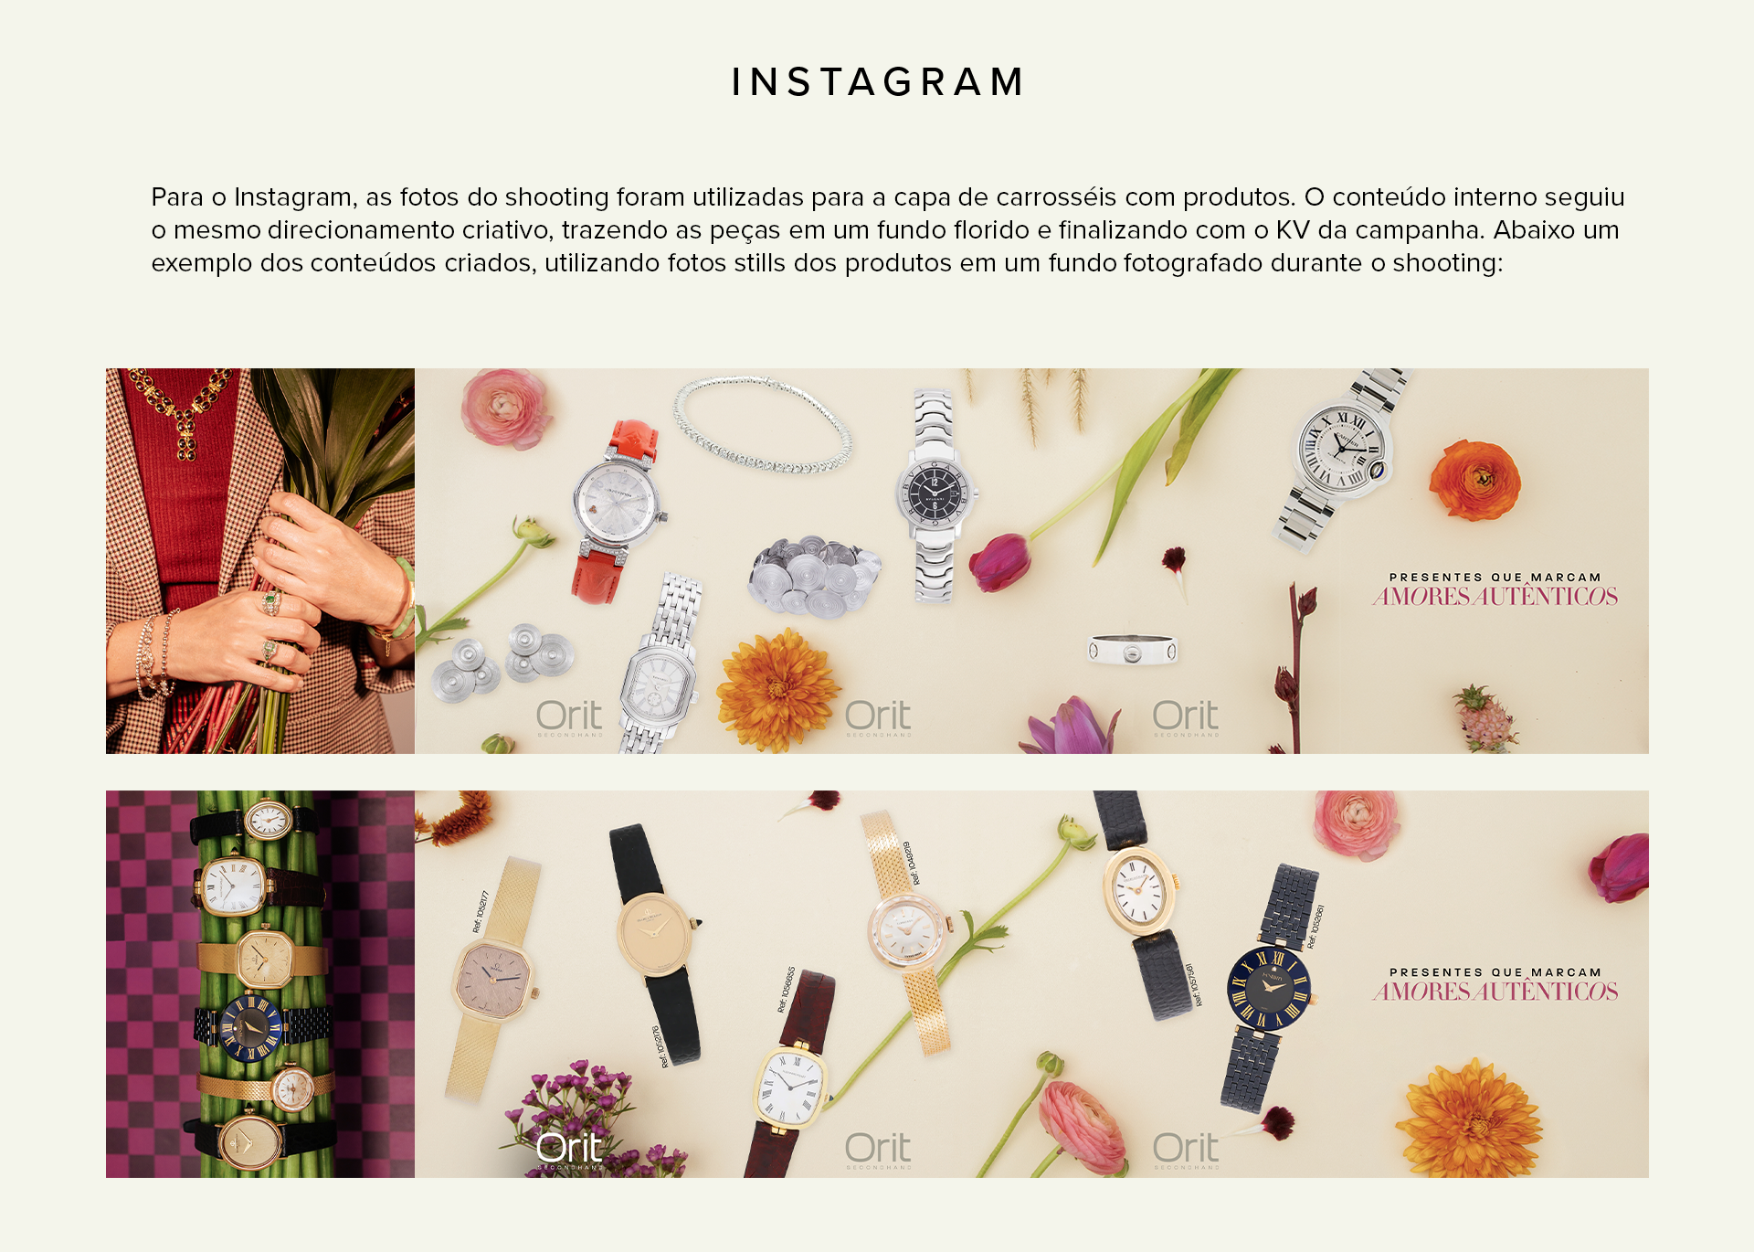This screenshot has height=1252, width=1754.
Task: Select the red leather strap watch
Action: pos(615,510)
